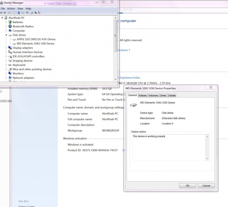This screenshot has height=207, width=228.
Task: Expand the Computer node in device tree
Action: coord(6,31)
